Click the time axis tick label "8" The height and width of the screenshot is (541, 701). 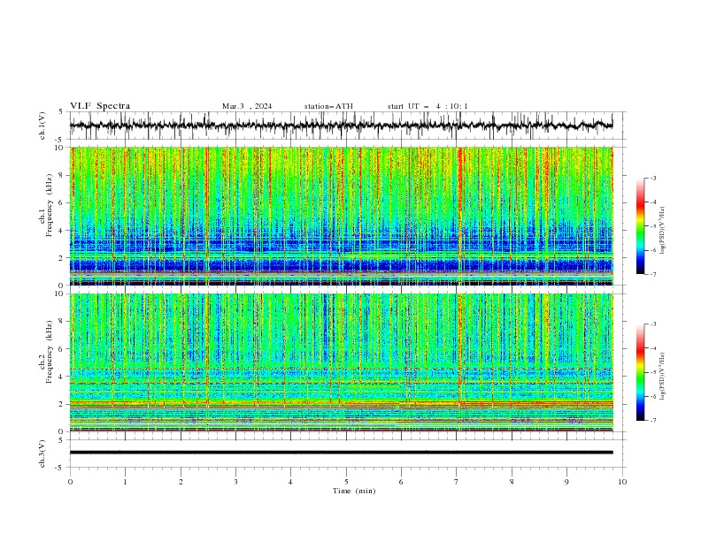pos(512,482)
